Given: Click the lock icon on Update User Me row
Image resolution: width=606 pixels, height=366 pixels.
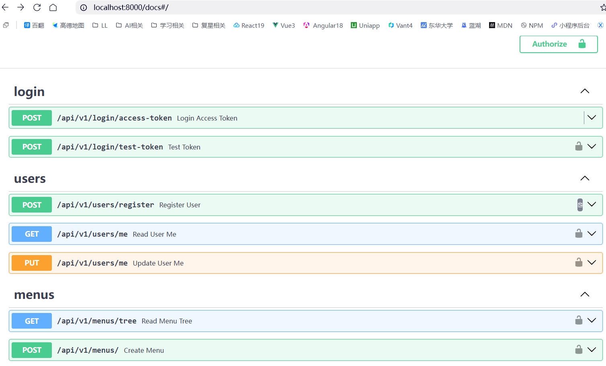Looking at the screenshot, I should pos(579,262).
